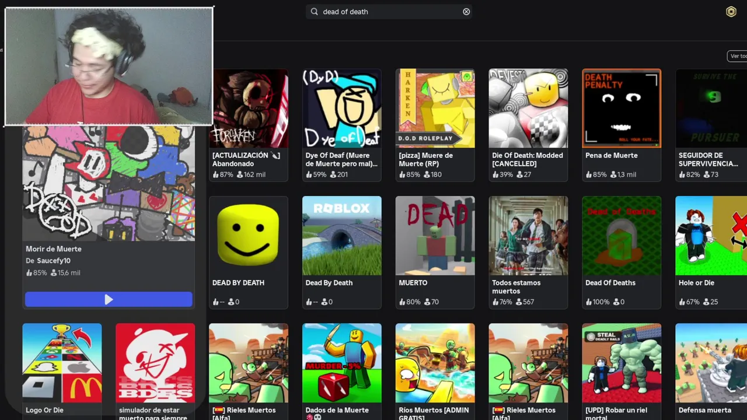Click Ríos Muertos [ADMIN GRATIS] title
Screen dimensions: 747x420
pos(434,413)
